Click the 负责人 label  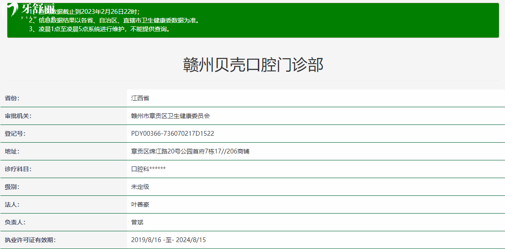point(15,222)
